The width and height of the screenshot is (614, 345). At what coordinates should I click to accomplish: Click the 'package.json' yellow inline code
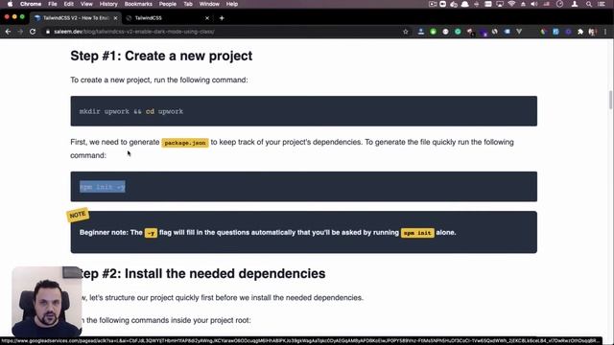[185, 143]
